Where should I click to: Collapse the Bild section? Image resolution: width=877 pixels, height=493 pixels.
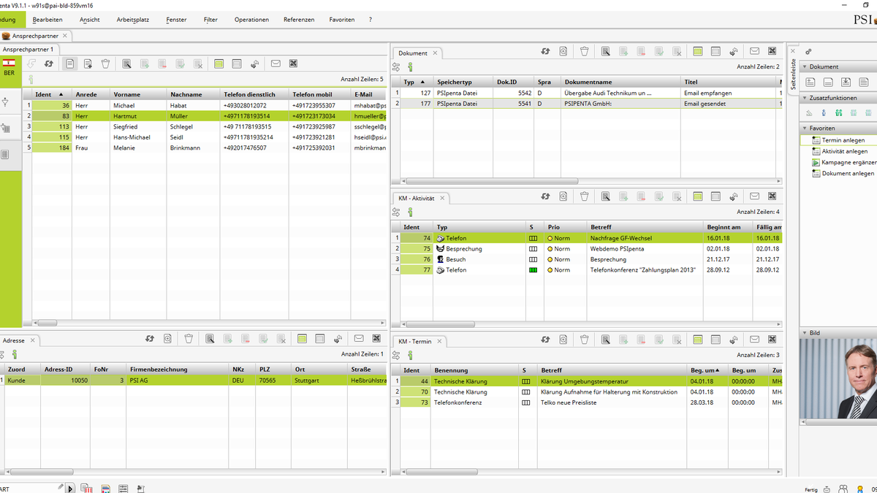(804, 332)
